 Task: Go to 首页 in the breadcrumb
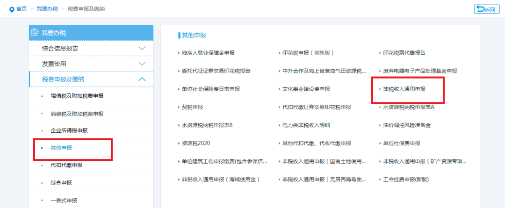(22, 9)
